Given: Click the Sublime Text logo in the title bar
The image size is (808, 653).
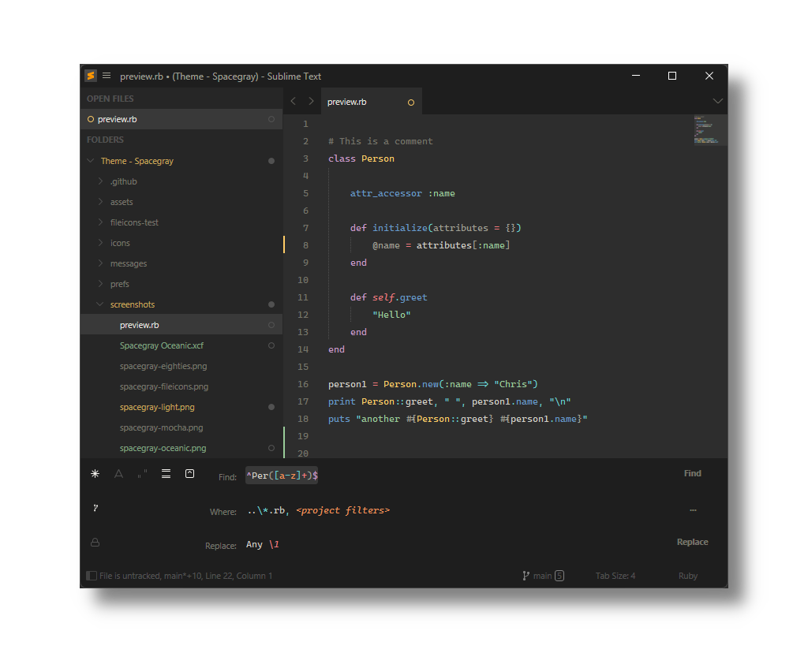Looking at the screenshot, I should (91, 76).
